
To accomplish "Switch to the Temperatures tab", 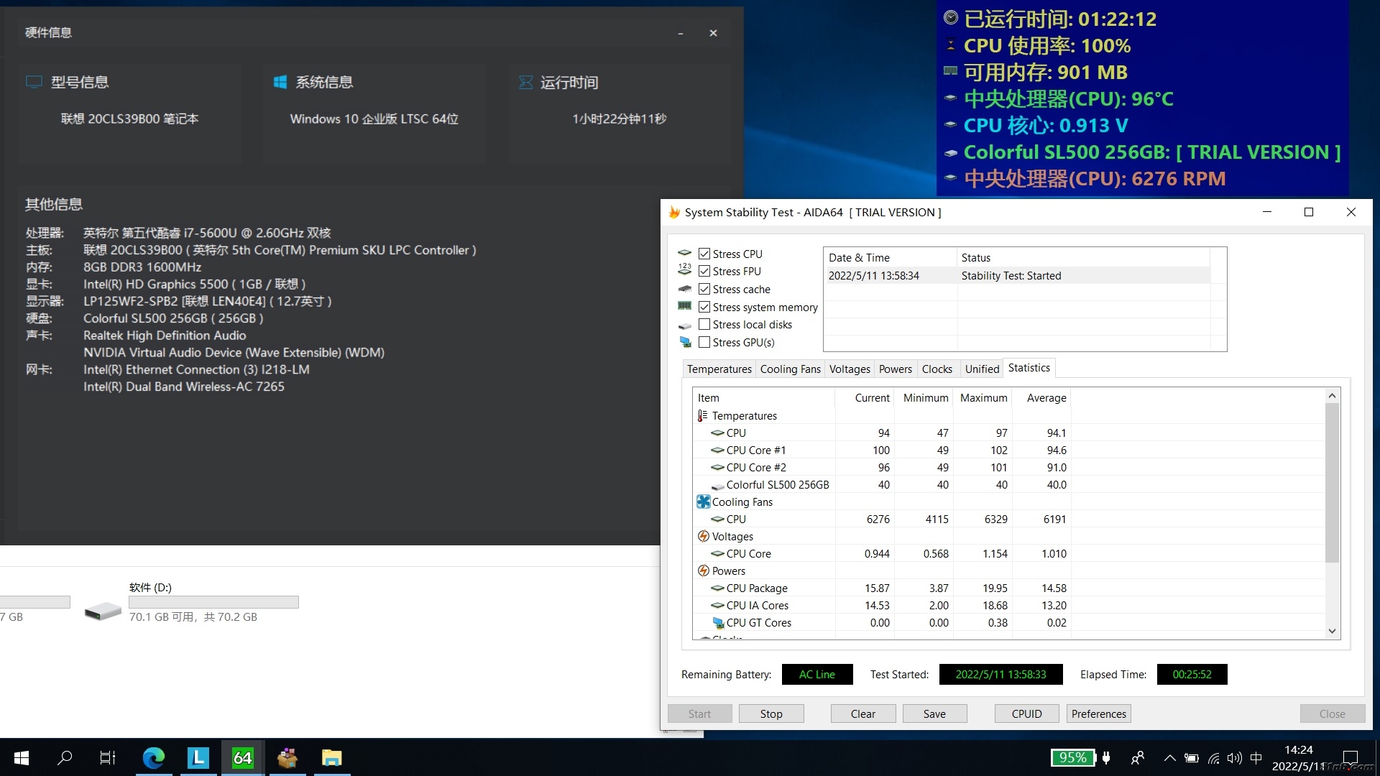I will pyautogui.click(x=719, y=369).
